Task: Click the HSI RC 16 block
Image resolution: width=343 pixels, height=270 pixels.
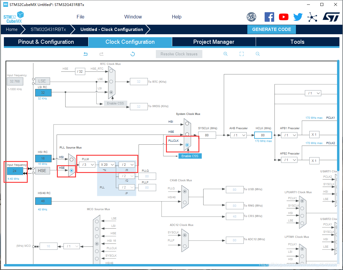Action: point(43,158)
